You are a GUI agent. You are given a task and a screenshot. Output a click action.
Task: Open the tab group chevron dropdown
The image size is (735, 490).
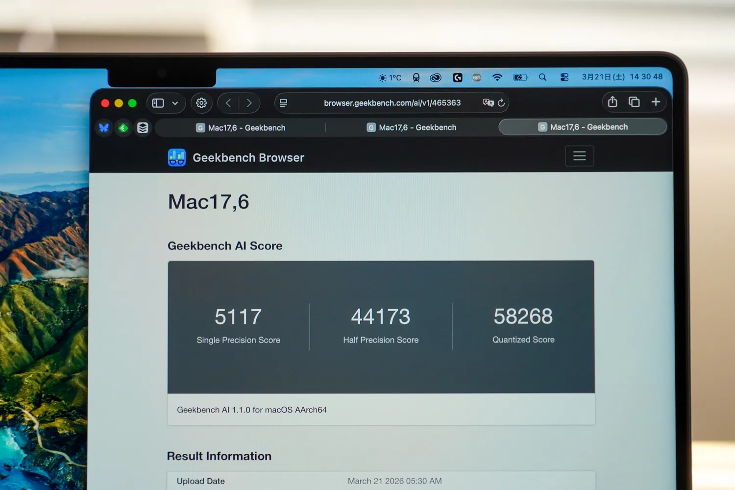point(175,103)
